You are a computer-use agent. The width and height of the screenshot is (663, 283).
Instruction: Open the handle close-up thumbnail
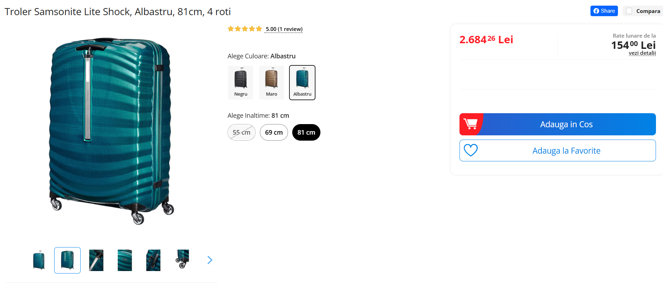pyautogui.click(x=96, y=260)
